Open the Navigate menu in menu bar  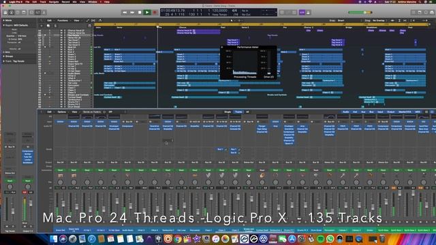[x=54, y=1]
